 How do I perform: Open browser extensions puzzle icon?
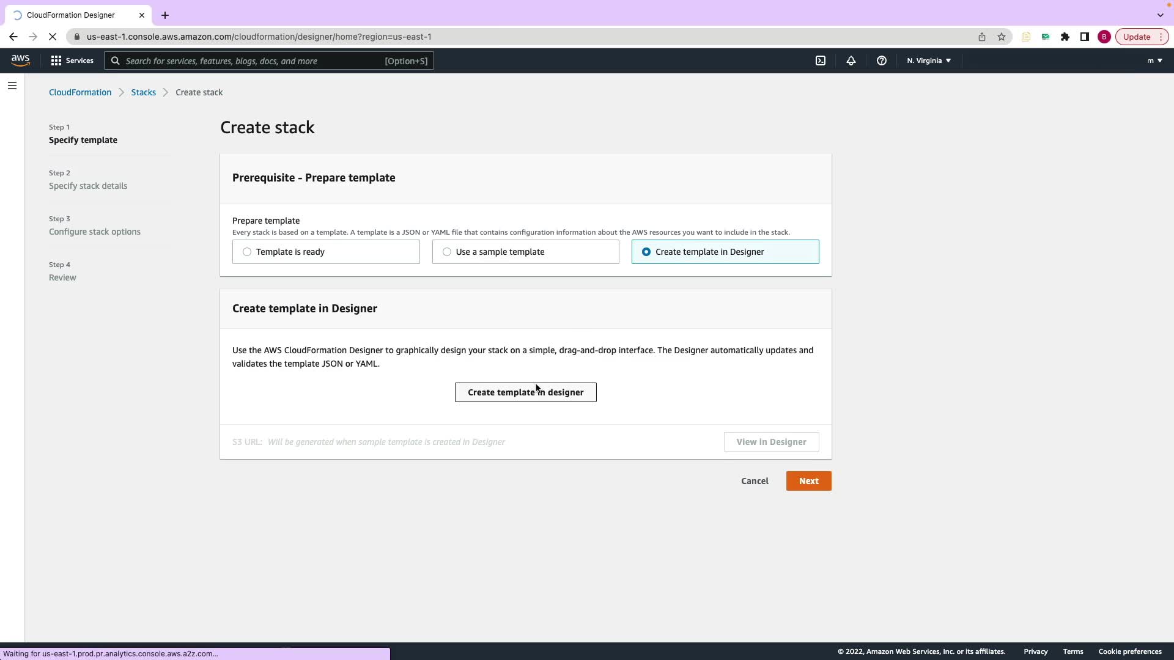coord(1065,37)
